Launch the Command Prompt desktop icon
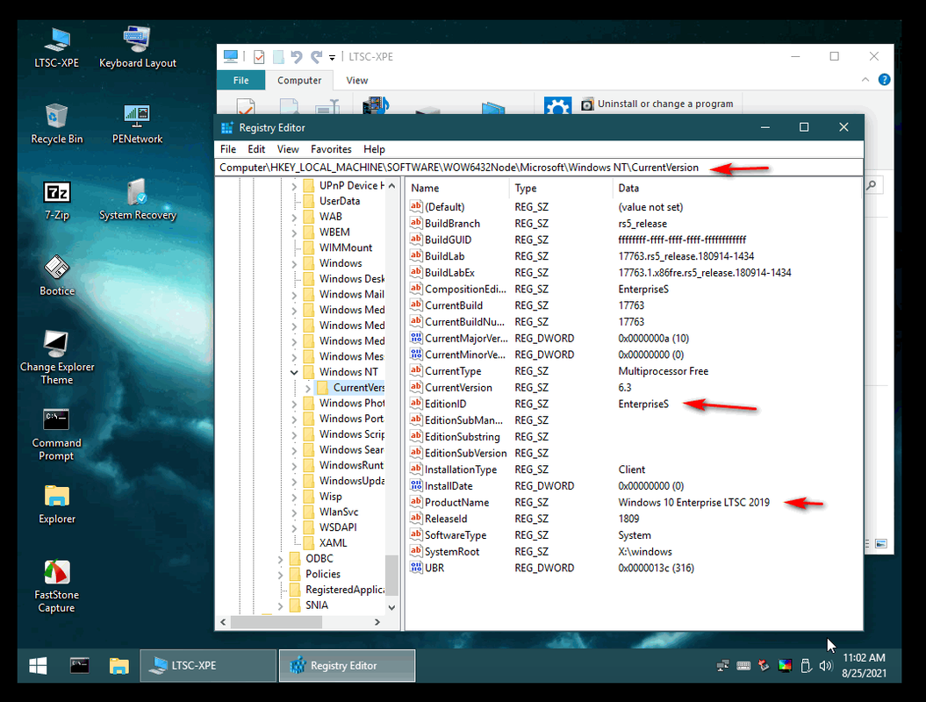 (57, 434)
